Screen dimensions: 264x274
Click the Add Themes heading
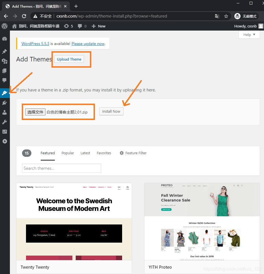pyautogui.click(x=34, y=59)
